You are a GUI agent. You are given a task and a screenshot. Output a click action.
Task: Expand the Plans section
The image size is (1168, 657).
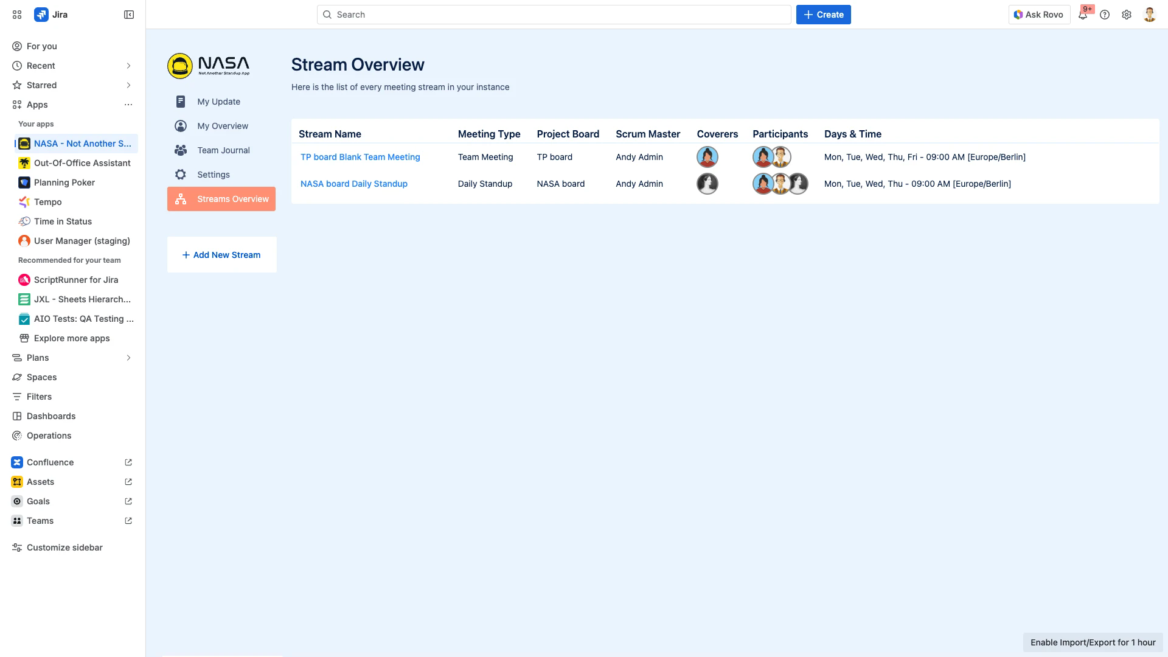click(128, 358)
